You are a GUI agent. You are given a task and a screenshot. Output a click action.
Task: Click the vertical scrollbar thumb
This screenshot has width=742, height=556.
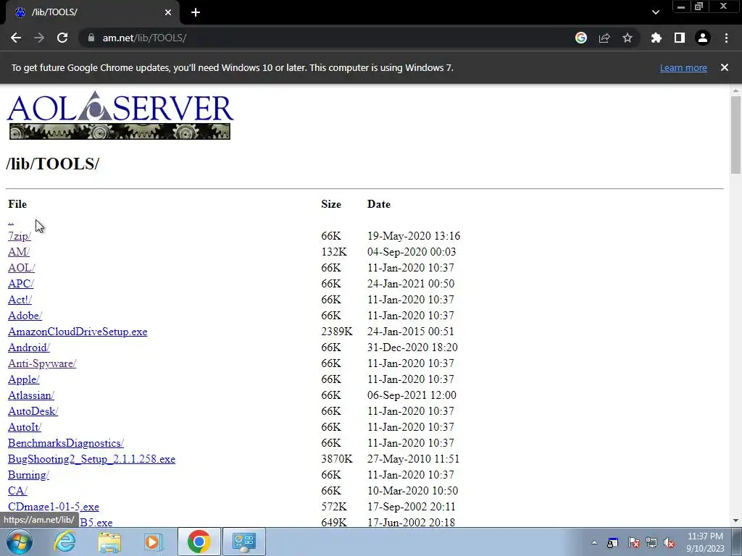pos(735,135)
